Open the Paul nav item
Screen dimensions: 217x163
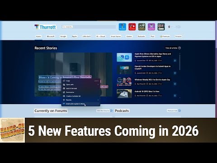pyautogui.click(x=152, y=36)
